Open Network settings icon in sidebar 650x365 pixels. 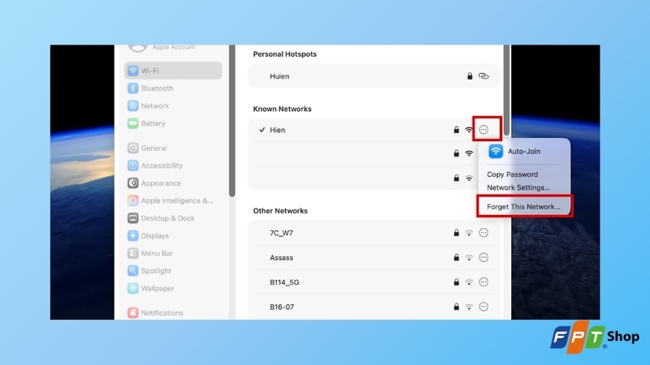(132, 106)
